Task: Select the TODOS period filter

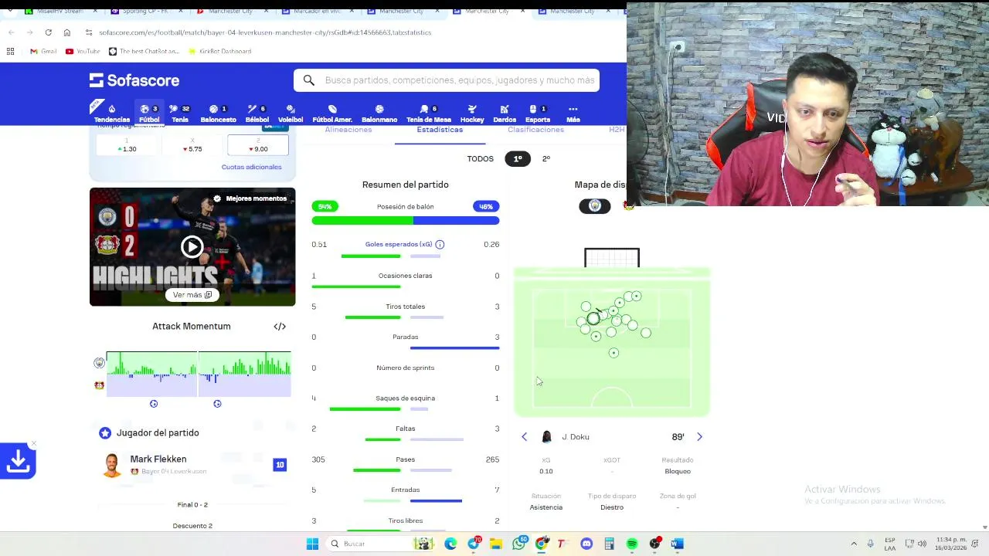Action: pos(480,159)
